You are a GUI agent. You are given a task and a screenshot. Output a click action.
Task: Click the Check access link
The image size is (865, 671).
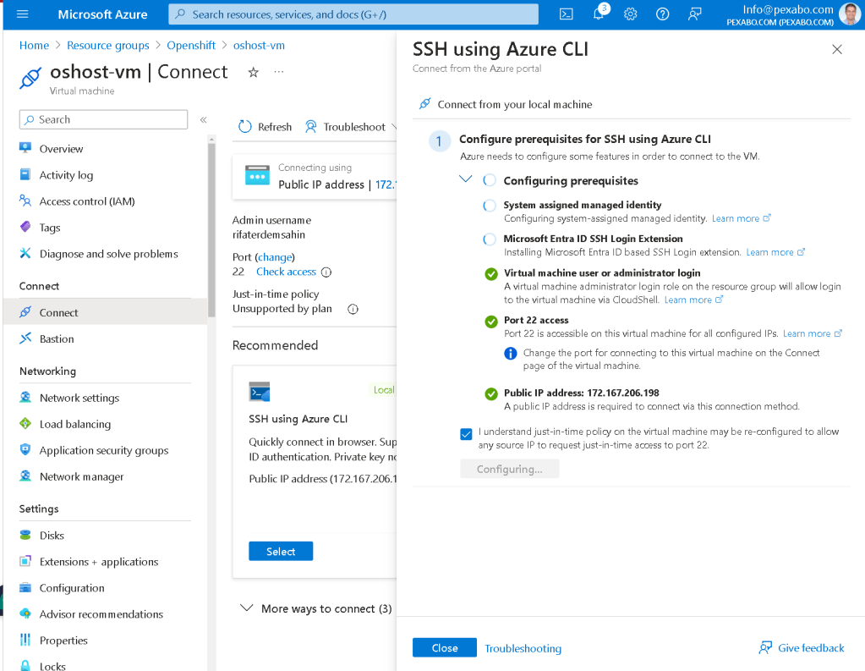(x=286, y=272)
